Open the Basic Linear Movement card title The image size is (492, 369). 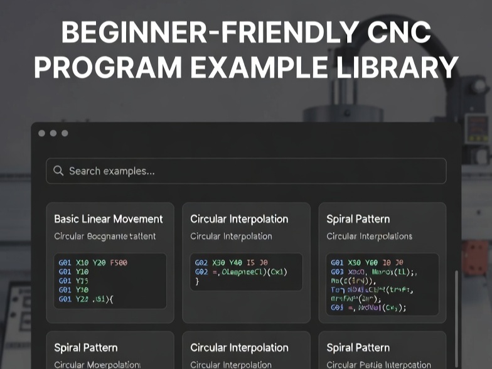108,219
